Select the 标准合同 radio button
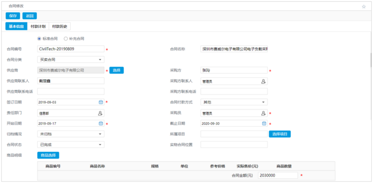The image size is (373, 183). [39, 39]
